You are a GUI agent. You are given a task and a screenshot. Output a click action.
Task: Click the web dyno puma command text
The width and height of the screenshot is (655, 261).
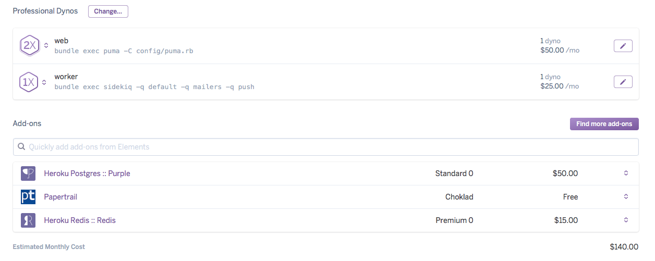(124, 51)
